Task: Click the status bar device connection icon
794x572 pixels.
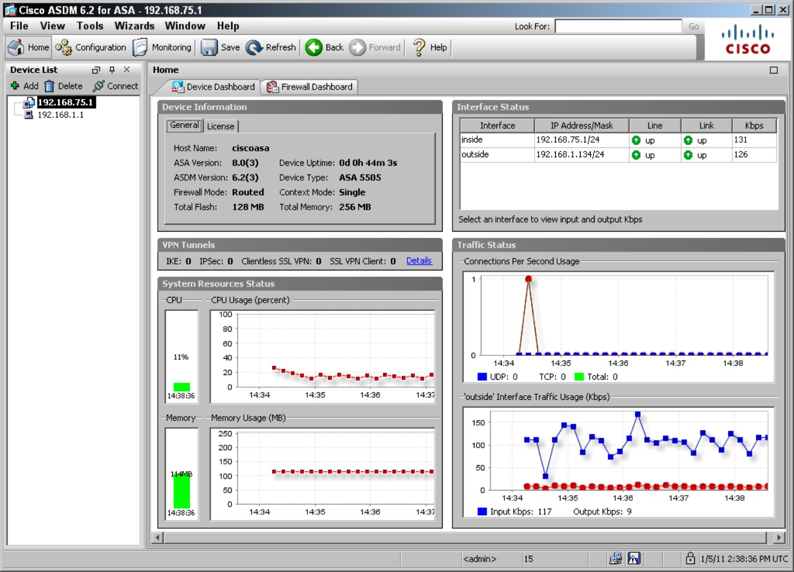Action: pos(615,558)
